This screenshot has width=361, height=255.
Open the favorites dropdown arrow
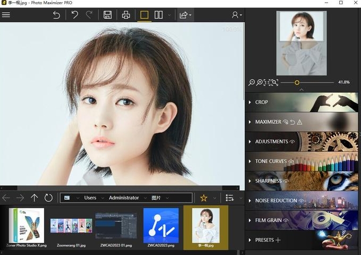click(215, 198)
